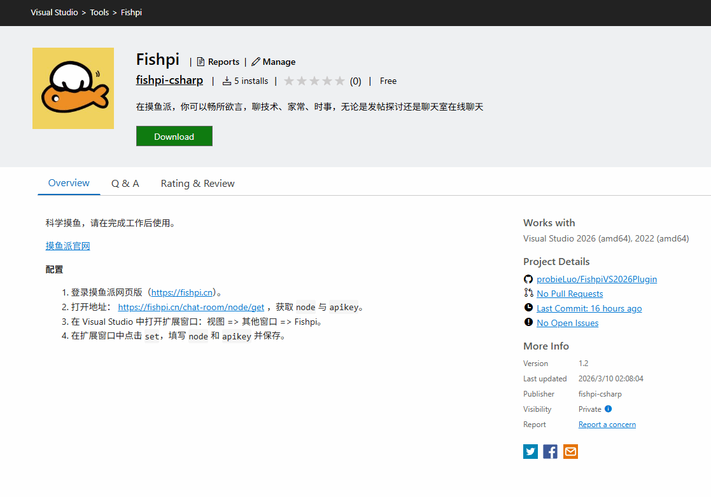Open the fishpi-csharp publisher page

click(169, 81)
